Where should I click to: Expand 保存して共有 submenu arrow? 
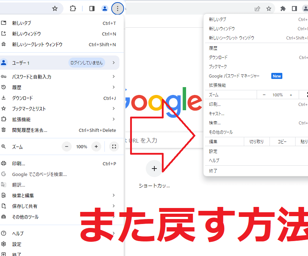(113, 206)
